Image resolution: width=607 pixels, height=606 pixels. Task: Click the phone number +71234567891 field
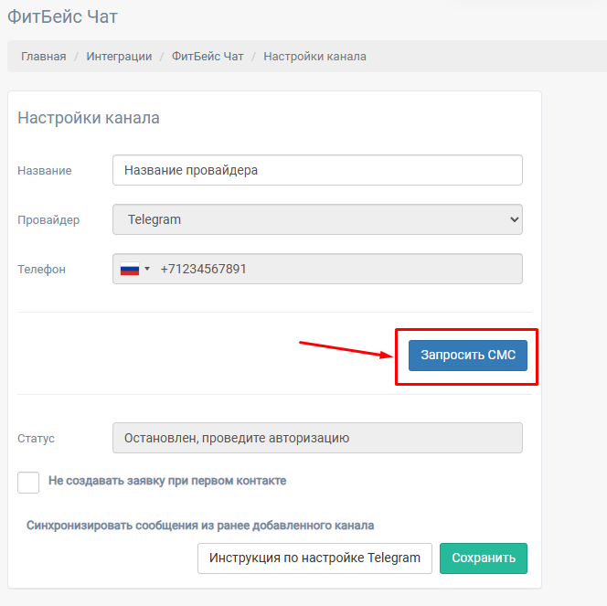click(317, 269)
